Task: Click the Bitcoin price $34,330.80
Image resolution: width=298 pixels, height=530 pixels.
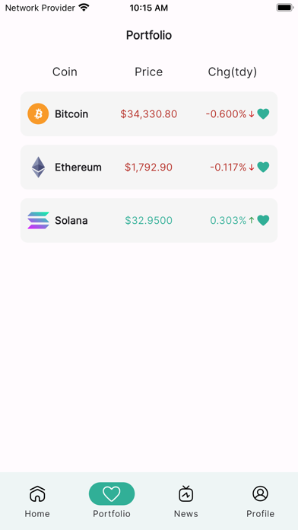Action: click(x=149, y=114)
